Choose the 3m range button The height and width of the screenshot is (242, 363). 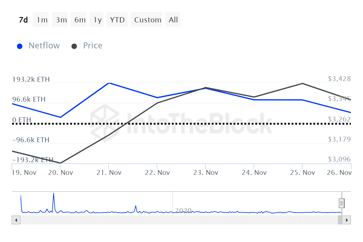coord(61,20)
